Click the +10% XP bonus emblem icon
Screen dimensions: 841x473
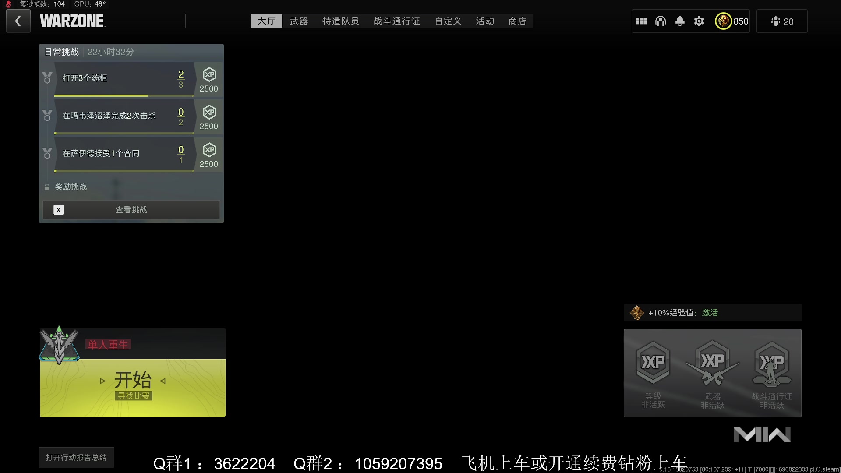pos(637,313)
